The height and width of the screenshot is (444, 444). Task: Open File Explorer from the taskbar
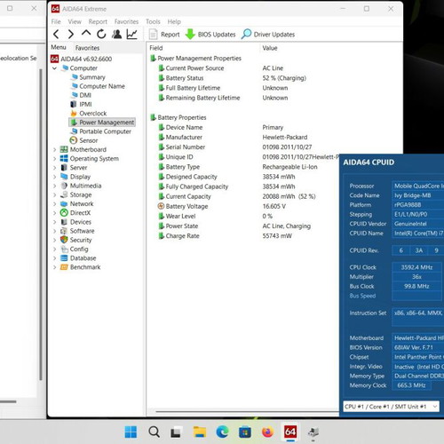point(200,432)
